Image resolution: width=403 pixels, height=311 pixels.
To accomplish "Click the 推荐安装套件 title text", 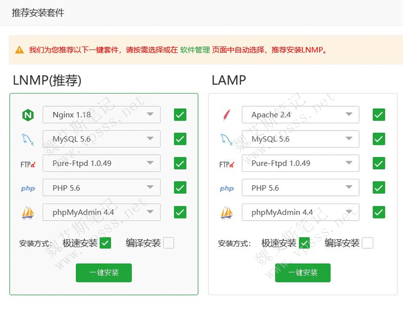I will 38,13.
